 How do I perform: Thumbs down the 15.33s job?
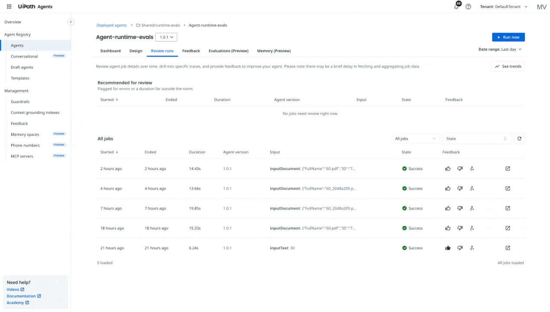(x=460, y=228)
